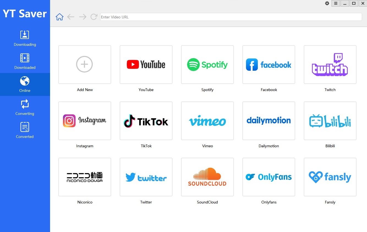
Task: Maximize the YT Saver window
Action: 354,3
